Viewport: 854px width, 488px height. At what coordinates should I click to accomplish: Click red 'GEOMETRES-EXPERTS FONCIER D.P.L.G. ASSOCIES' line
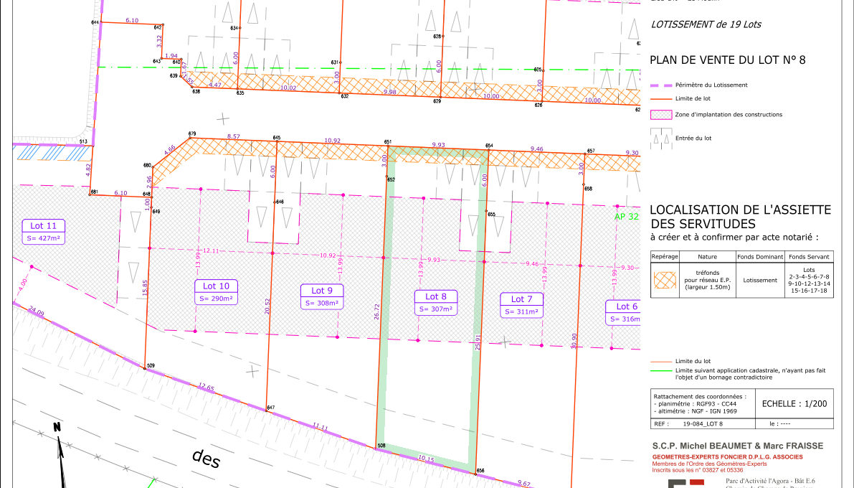[727, 457]
